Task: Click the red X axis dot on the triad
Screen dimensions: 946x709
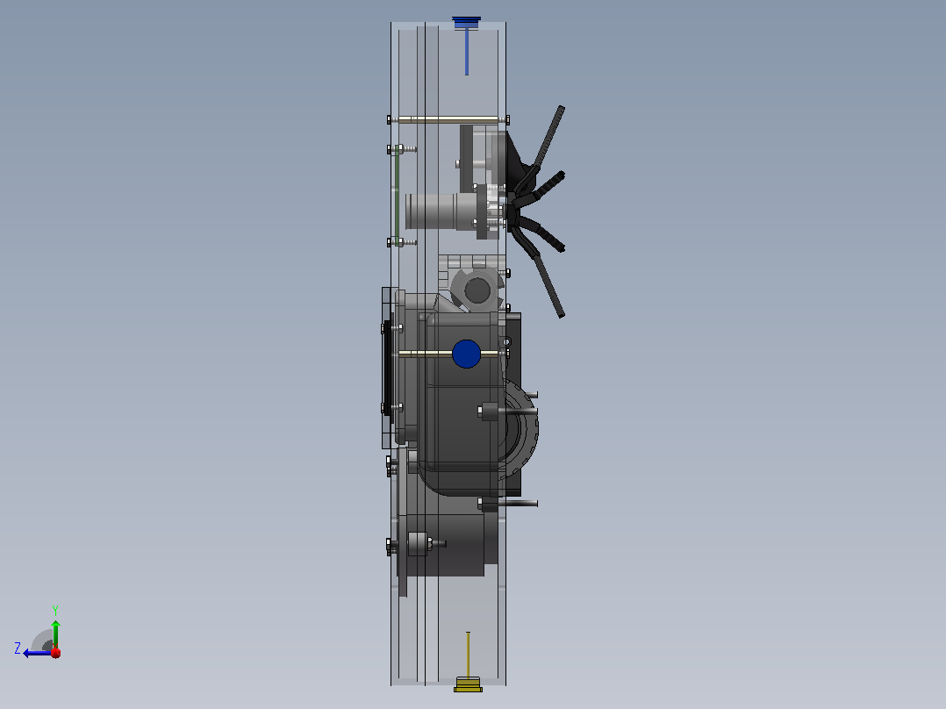Action: (x=55, y=652)
